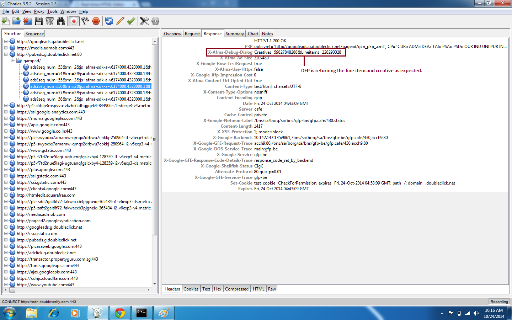Select the ads?seq_num=57 request
512x320 pixels.
coord(91,93)
